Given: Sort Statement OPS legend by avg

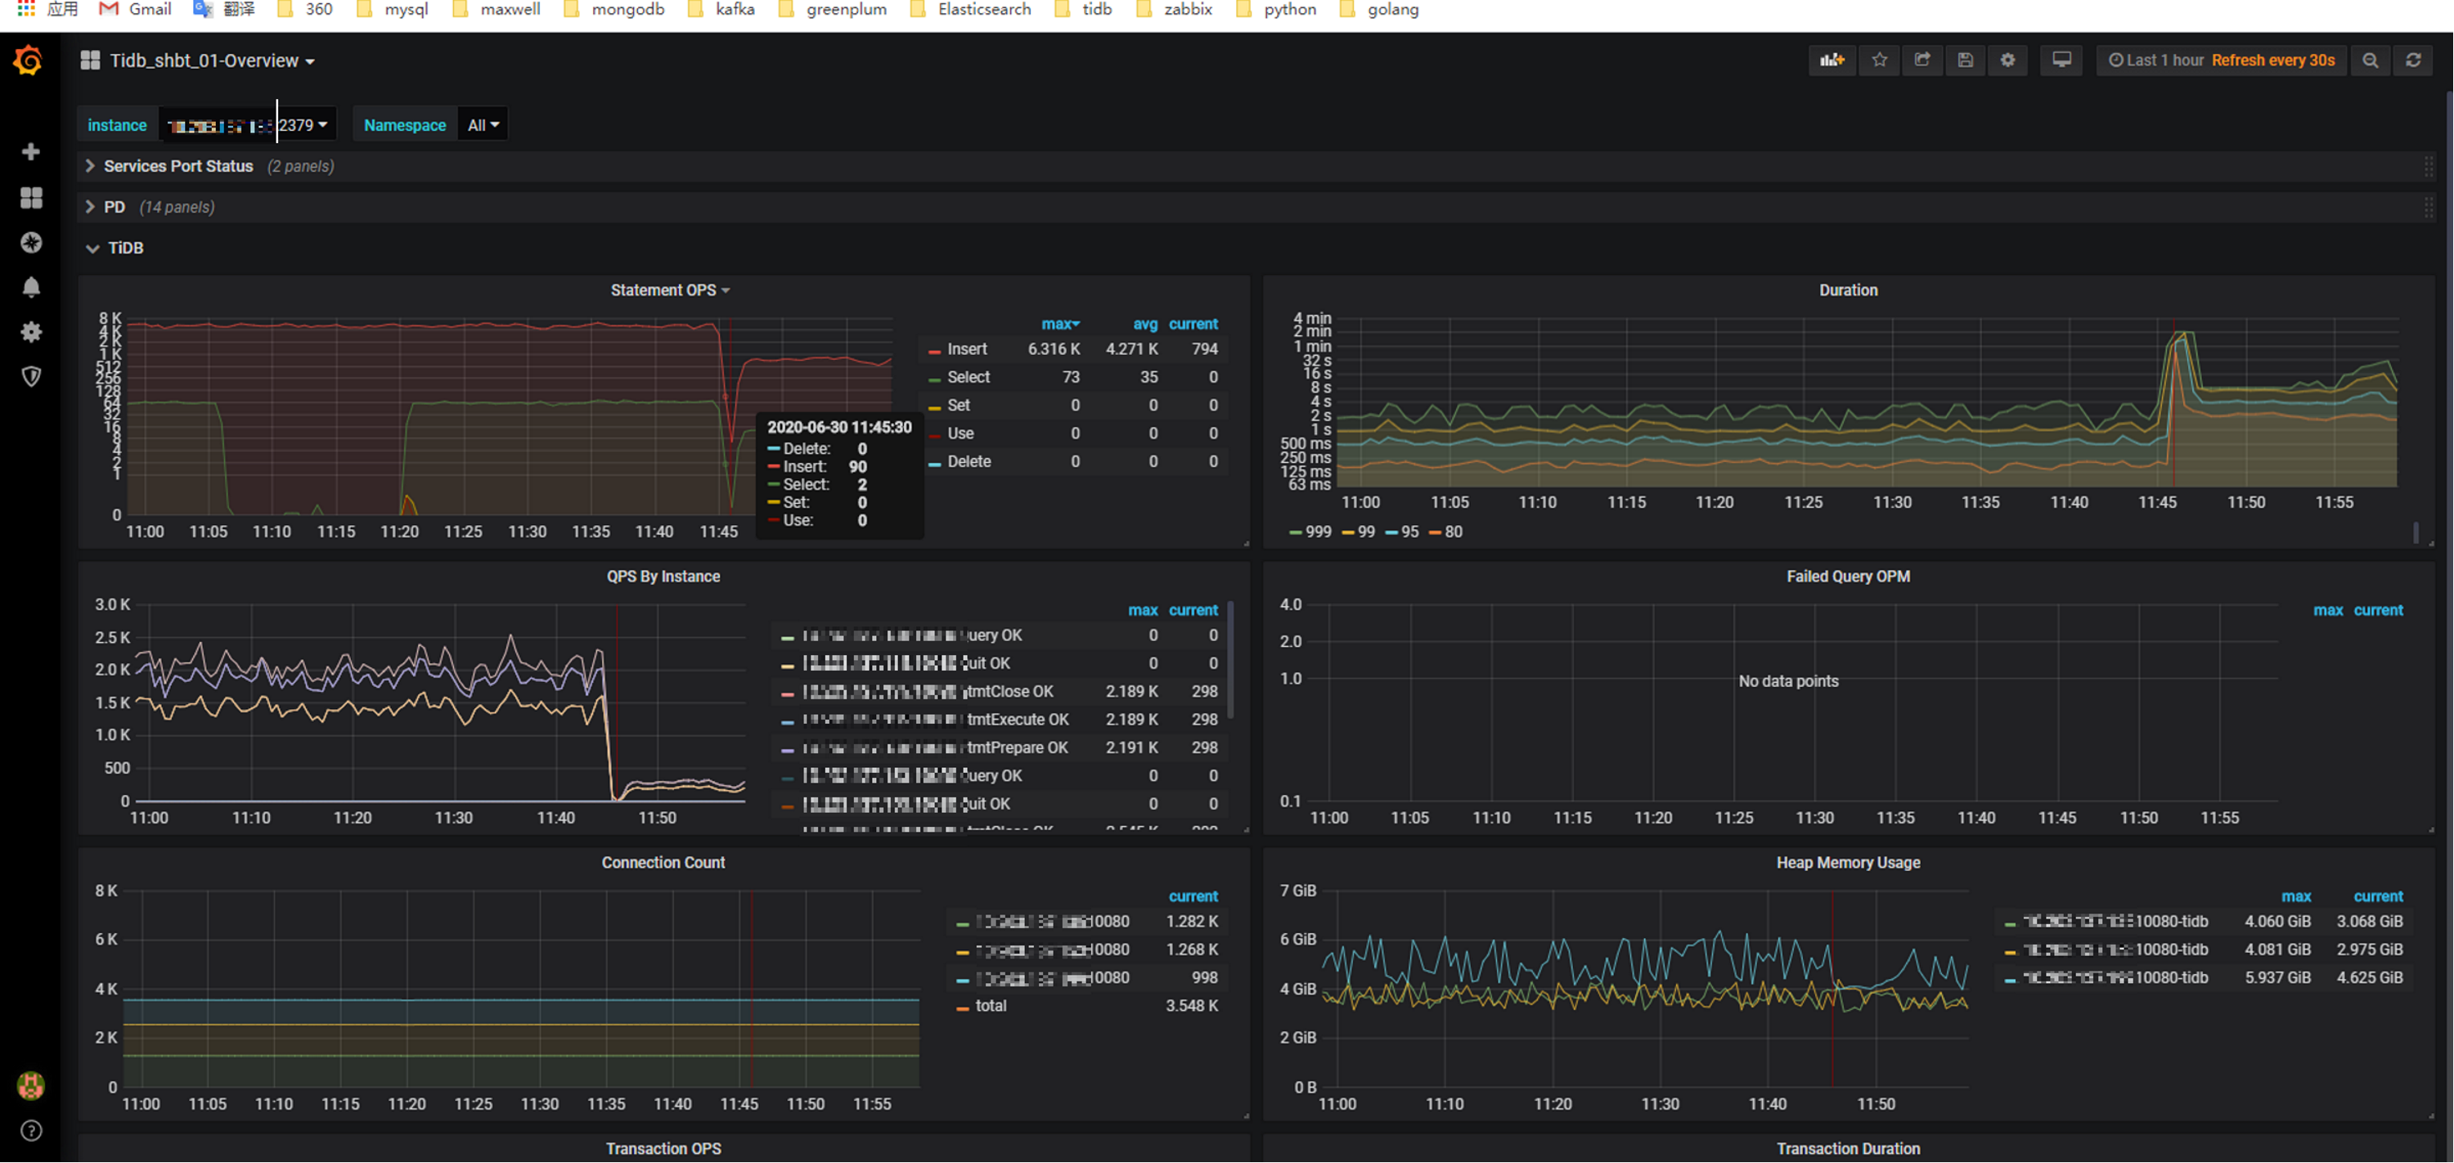Looking at the screenshot, I should [1145, 324].
